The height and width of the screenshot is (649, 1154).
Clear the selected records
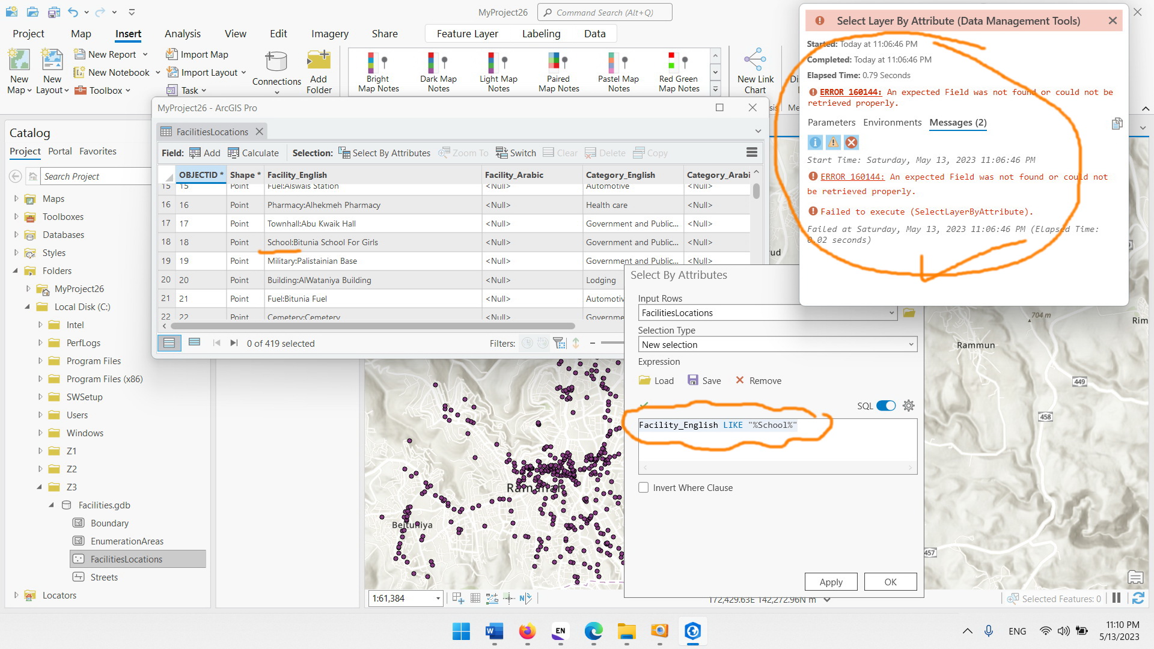560,153
